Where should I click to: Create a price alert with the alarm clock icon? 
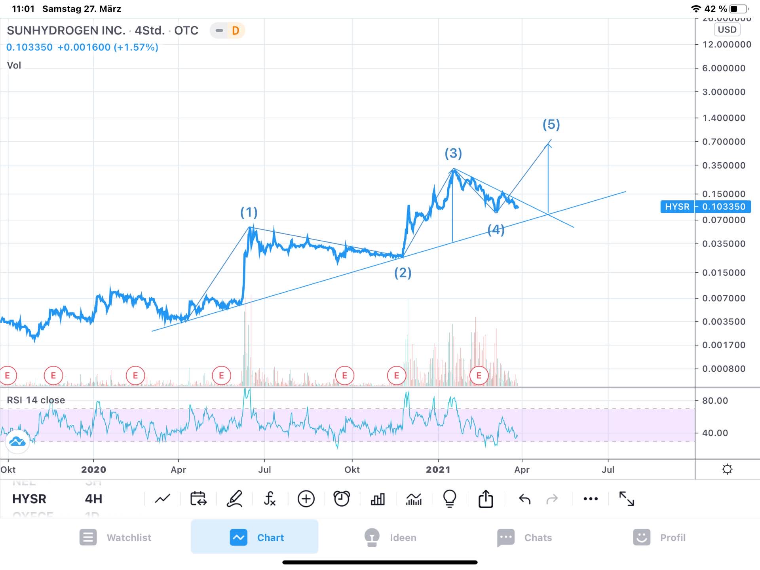(342, 499)
